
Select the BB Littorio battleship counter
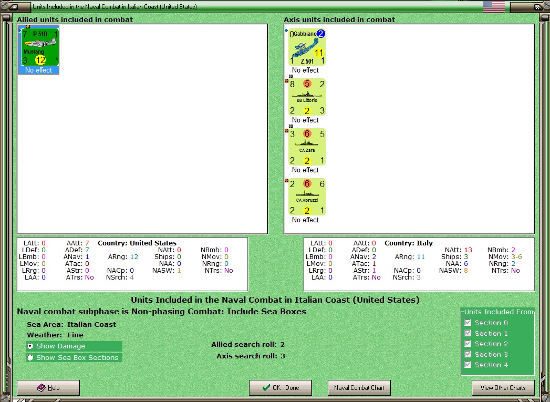pos(307,97)
